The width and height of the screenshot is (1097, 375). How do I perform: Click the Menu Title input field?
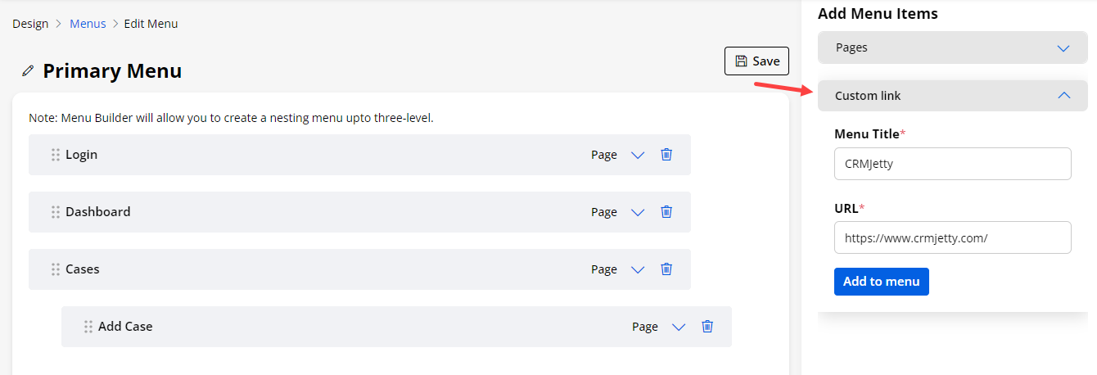[x=952, y=164]
